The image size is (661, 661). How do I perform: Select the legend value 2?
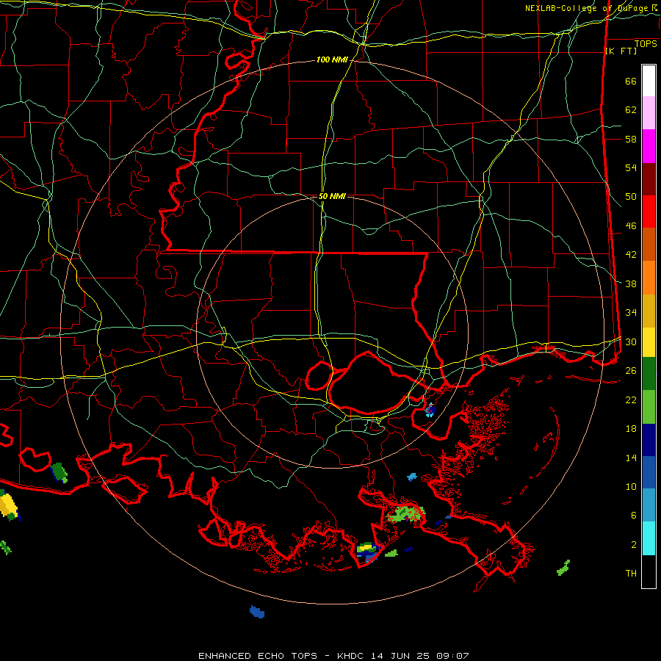click(634, 545)
